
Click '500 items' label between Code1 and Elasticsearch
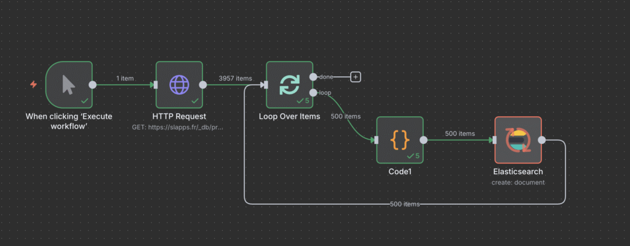460,133
